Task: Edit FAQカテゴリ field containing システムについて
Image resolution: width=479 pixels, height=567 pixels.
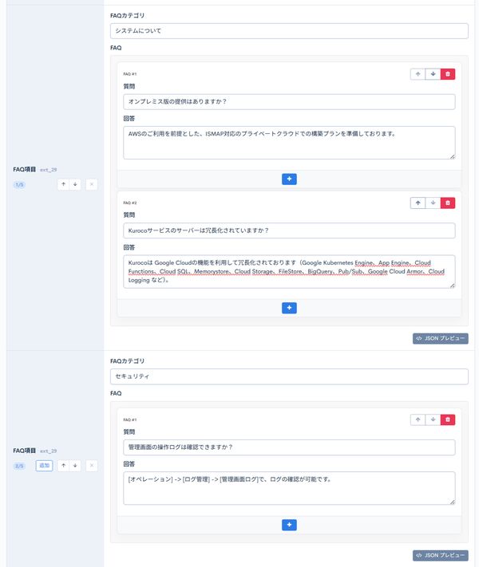Action: point(289,31)
